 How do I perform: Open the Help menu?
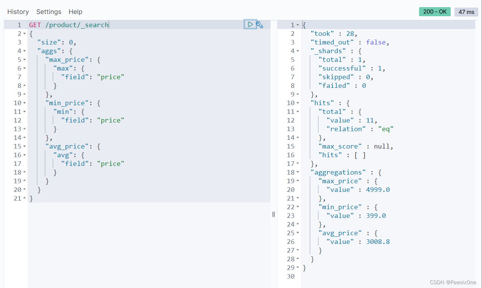(75, 12)
